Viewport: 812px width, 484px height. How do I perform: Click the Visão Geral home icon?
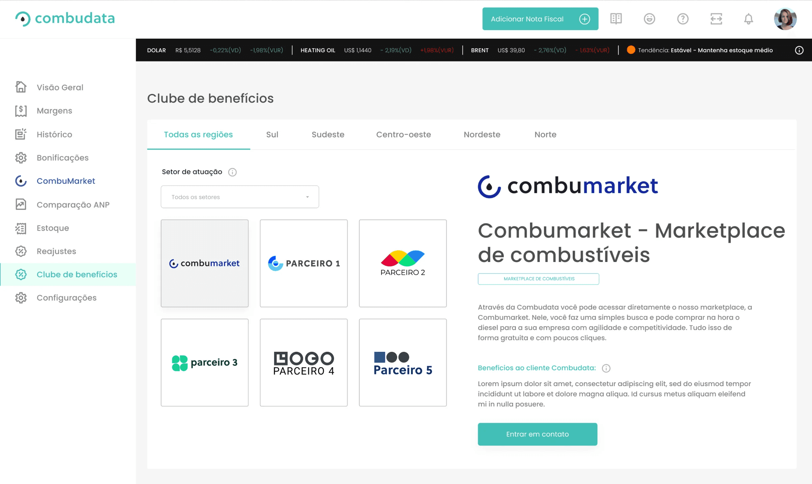(x=21, y=87)
